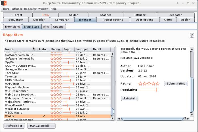Click the Manual install button
Viewport: 198px width, 132px height.
pyautogui.click(x=41, y=126)
